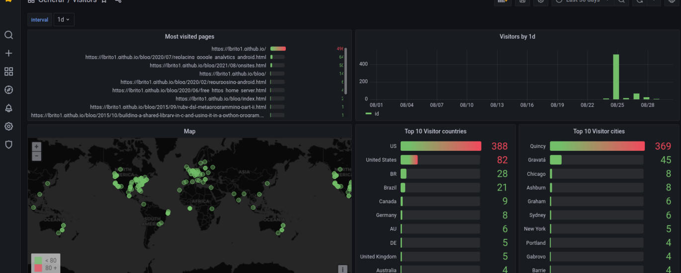
Task: Click the United States gauge bar
Action: pyautogui.click(x=440, y=160)
